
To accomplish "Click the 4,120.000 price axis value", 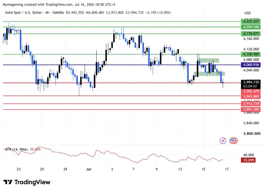I will point(251,49).
